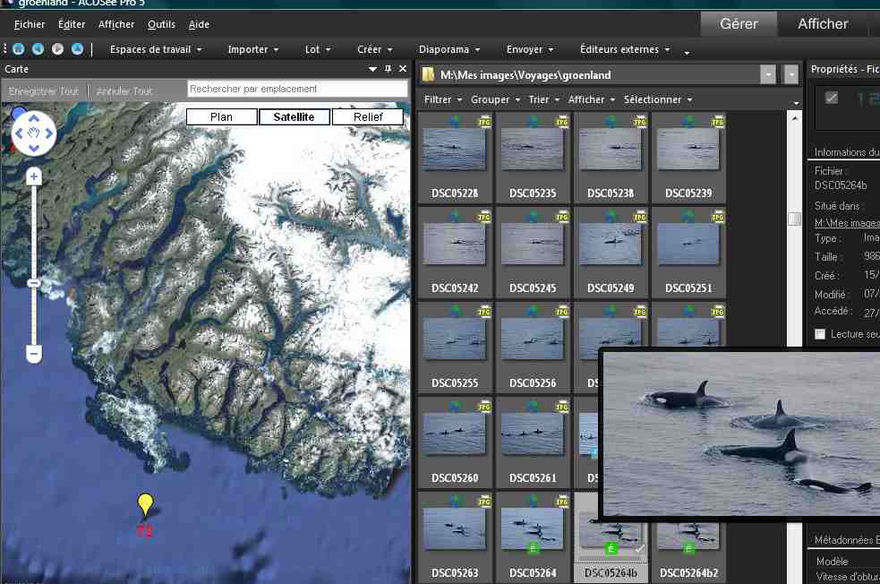
Task: Click the geotag globe icon on DSC05263
Action: 455,501
